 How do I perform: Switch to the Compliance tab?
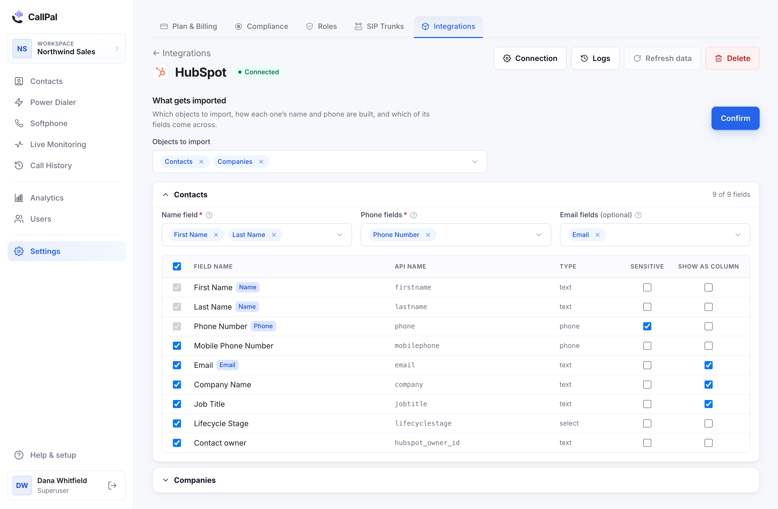coord(261,26)
